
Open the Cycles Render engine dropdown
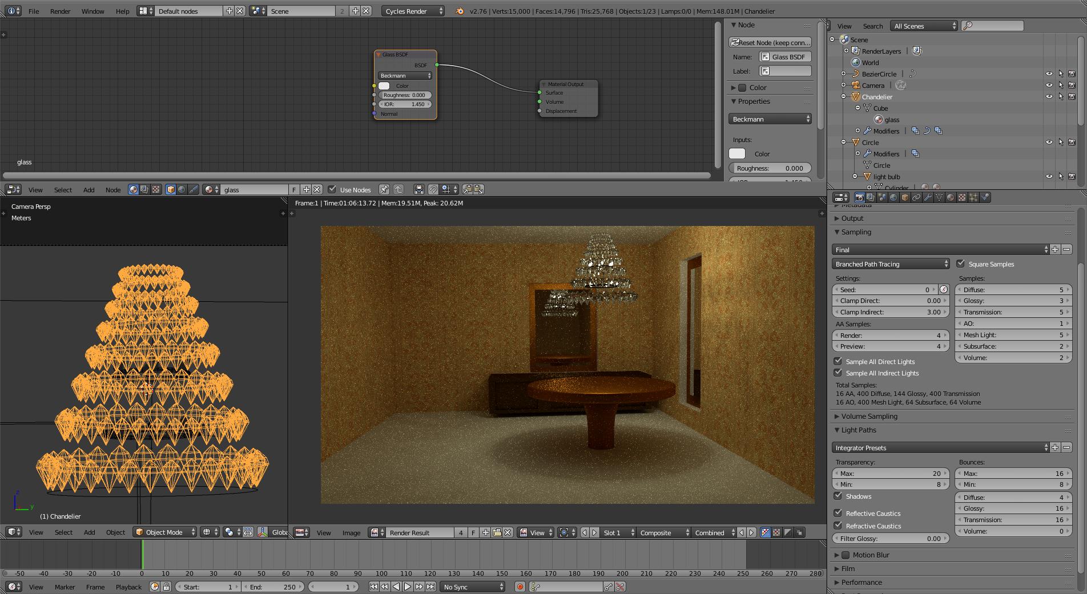[413, 11]
